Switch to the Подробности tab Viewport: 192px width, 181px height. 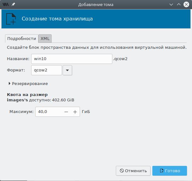(21, 39)
